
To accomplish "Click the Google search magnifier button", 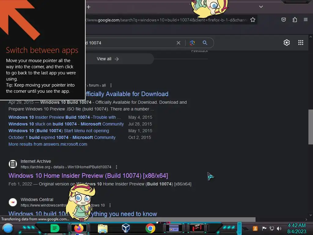I will [x=205, y=43].
